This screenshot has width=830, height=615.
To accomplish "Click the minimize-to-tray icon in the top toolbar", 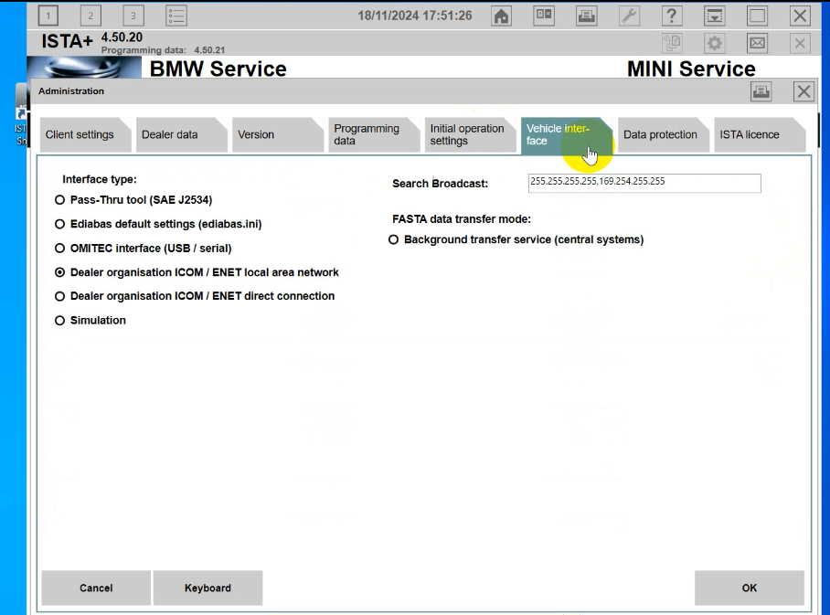I will (x=715, y=16).
